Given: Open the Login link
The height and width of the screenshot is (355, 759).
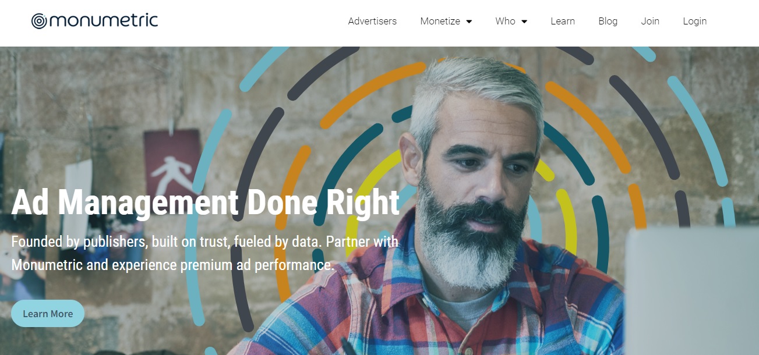Looking at the screenshot, I should click(694, 21).
